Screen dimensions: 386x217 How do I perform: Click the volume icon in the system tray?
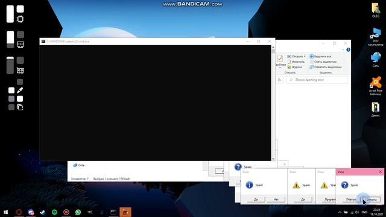[357, 212]
